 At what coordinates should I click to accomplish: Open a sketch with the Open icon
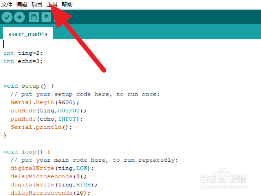(x=46, y=17)
